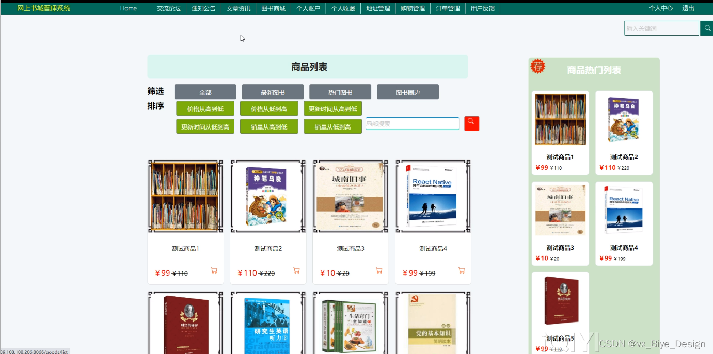Screen dimensions: 713x354
Task: Go to 通知公告 page
Action: pyautogui.click(x=203, y=8)
